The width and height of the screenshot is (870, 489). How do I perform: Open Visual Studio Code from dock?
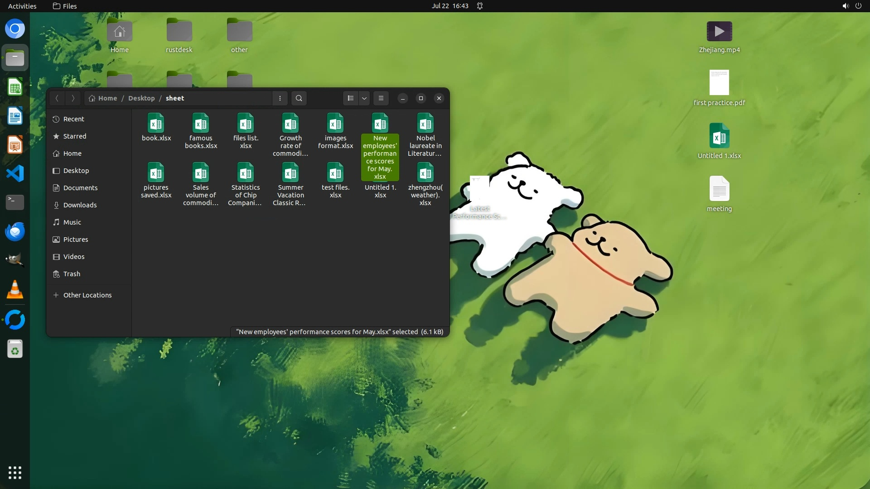(15, 173)
